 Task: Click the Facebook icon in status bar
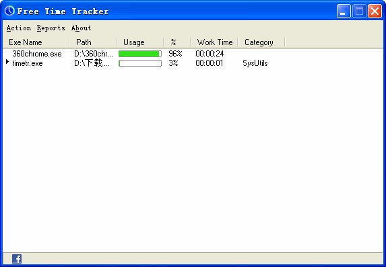(17, 259)
